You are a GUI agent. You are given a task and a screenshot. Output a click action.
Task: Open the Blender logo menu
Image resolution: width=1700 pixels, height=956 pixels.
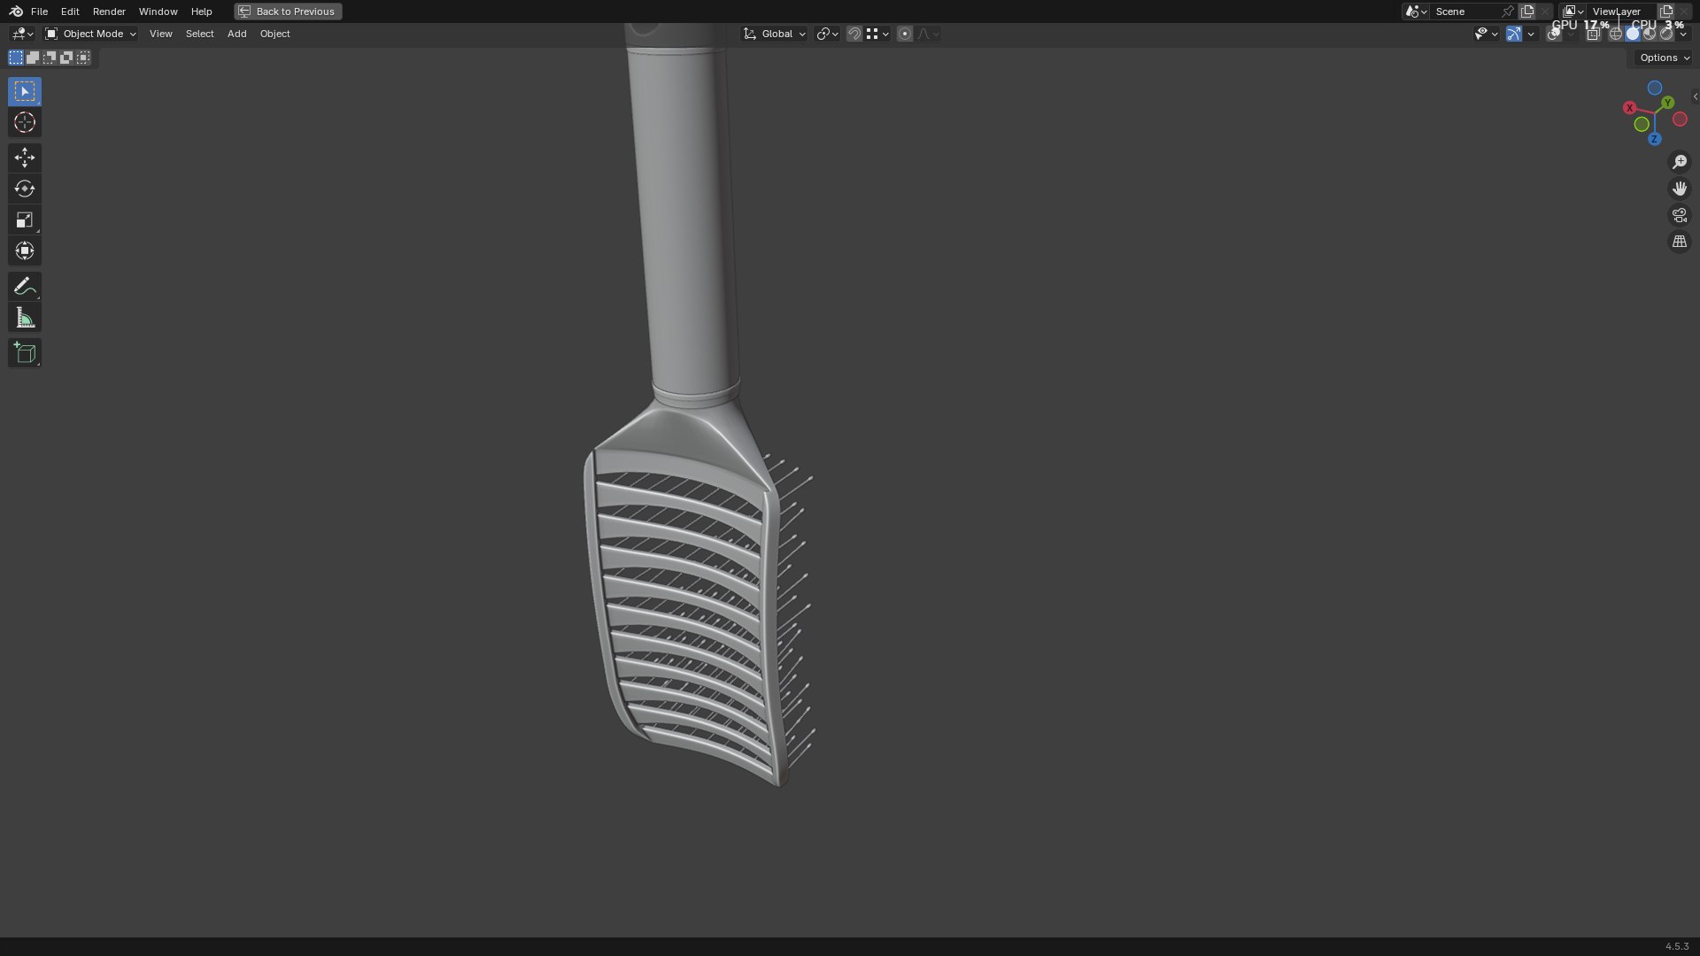16,12
